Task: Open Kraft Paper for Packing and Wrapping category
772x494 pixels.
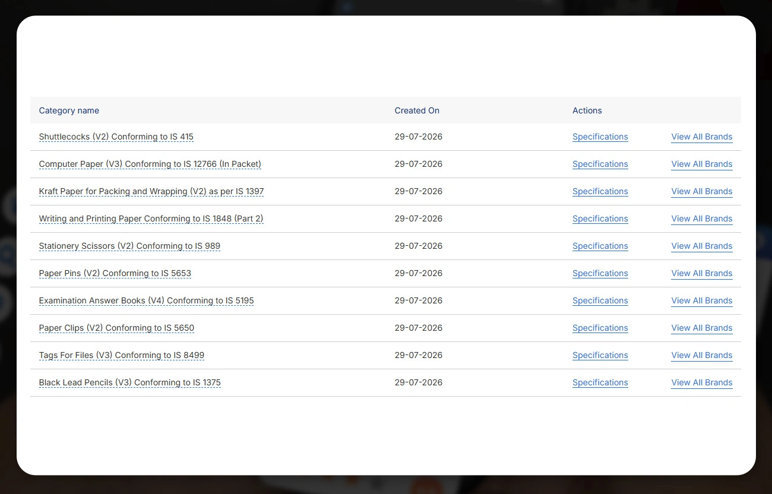Action: pos(151,191)
